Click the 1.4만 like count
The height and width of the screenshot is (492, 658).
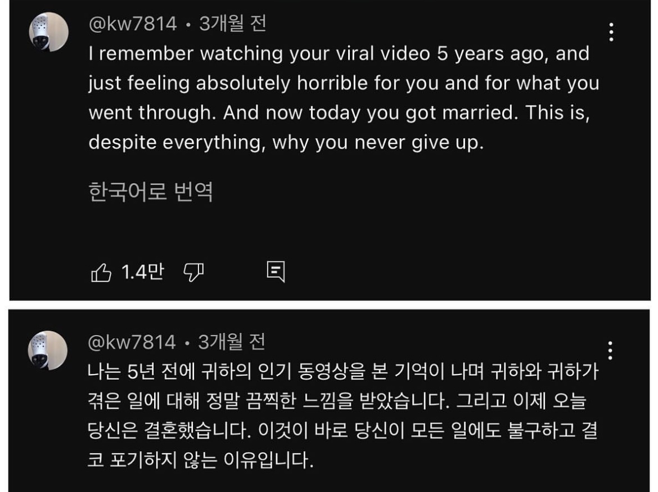click(x=142, y=273)
